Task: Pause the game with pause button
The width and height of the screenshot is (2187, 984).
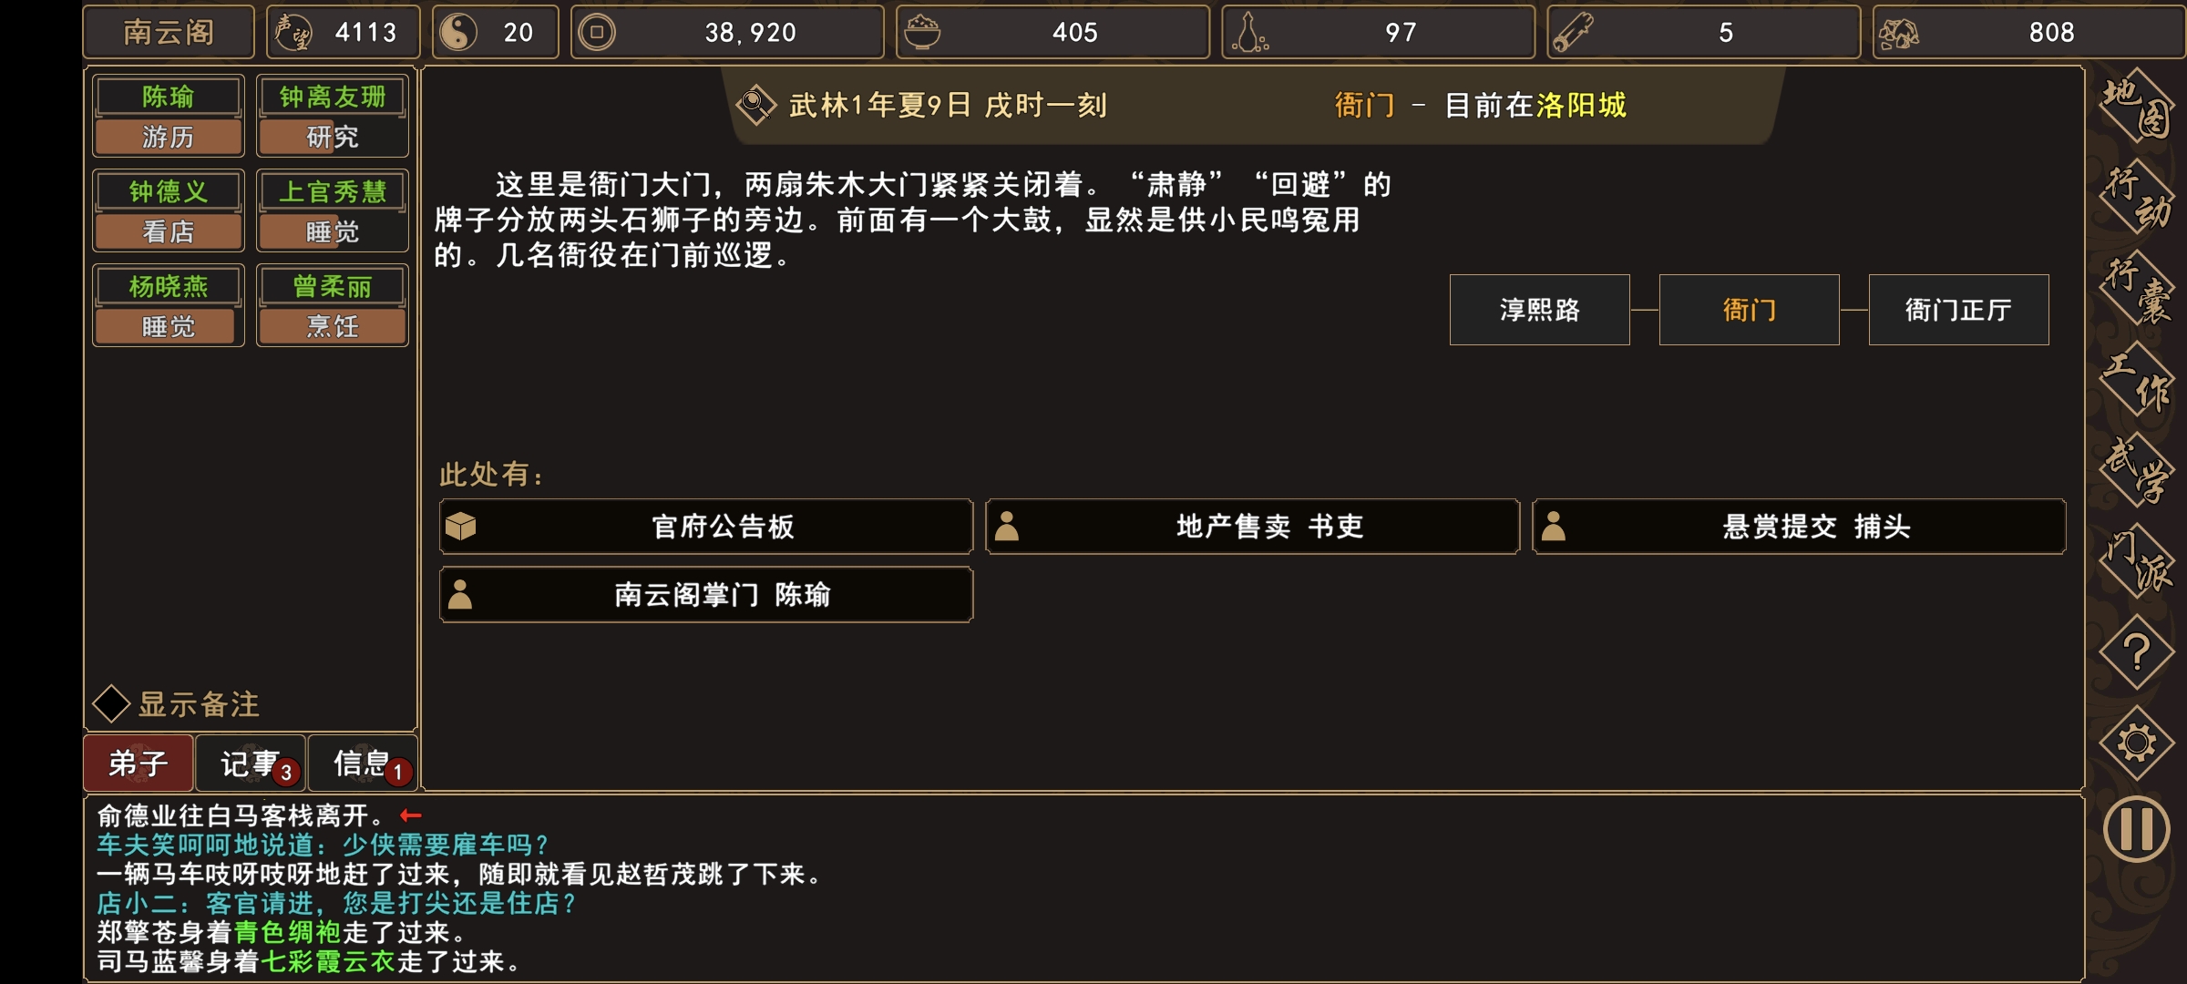Action: 2136,829
